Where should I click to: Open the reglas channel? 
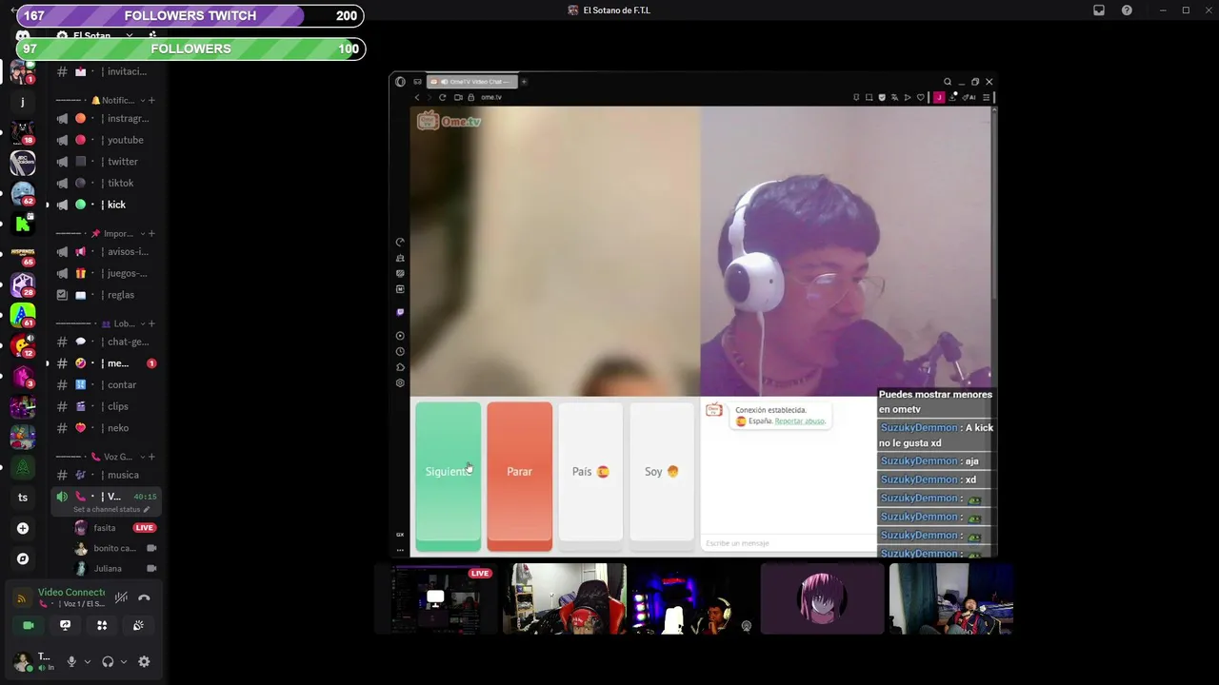[x=105, y=295]
